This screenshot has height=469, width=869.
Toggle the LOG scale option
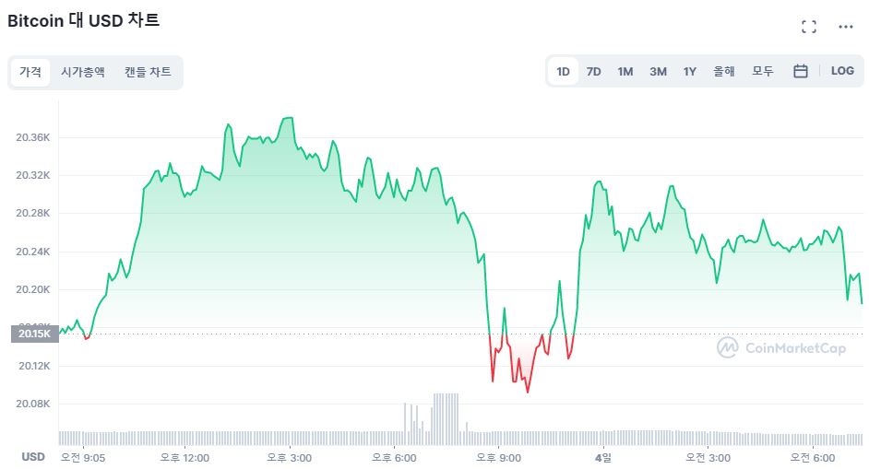tap(842, 71)
